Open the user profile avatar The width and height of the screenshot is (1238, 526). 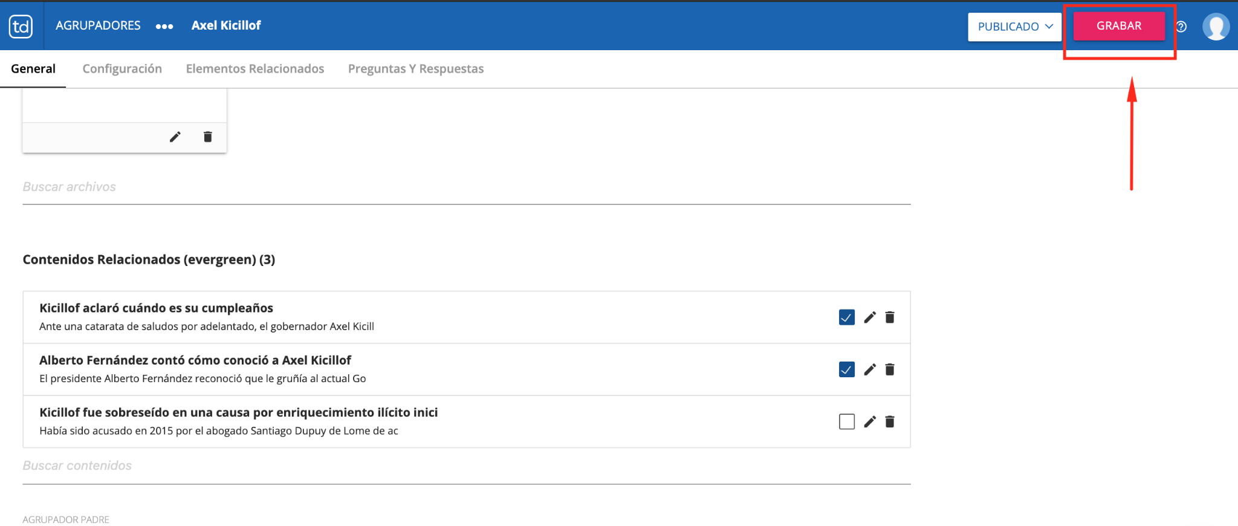(x=1216, y=27)
